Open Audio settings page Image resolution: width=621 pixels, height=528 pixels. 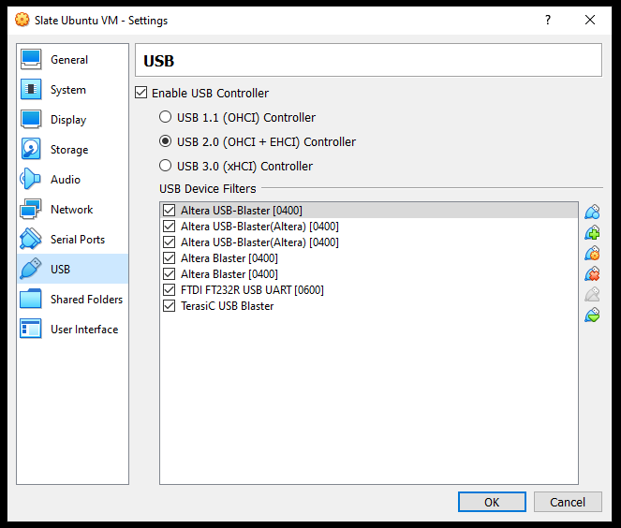(x=73, y=179)
